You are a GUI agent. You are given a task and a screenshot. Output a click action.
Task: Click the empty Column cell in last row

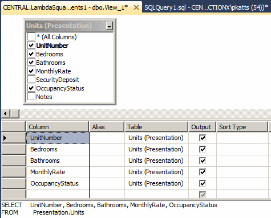click(58, 194)
